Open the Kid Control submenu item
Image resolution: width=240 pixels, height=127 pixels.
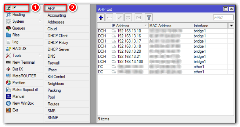click(x=56, y=77)
